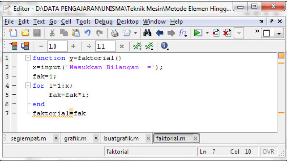The image size is (287, 162).
Task: Redo with the gray arrow icon
Action: (99, 33)
